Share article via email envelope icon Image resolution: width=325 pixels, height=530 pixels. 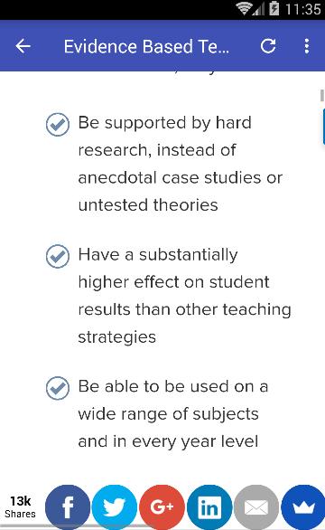point(256,507)
